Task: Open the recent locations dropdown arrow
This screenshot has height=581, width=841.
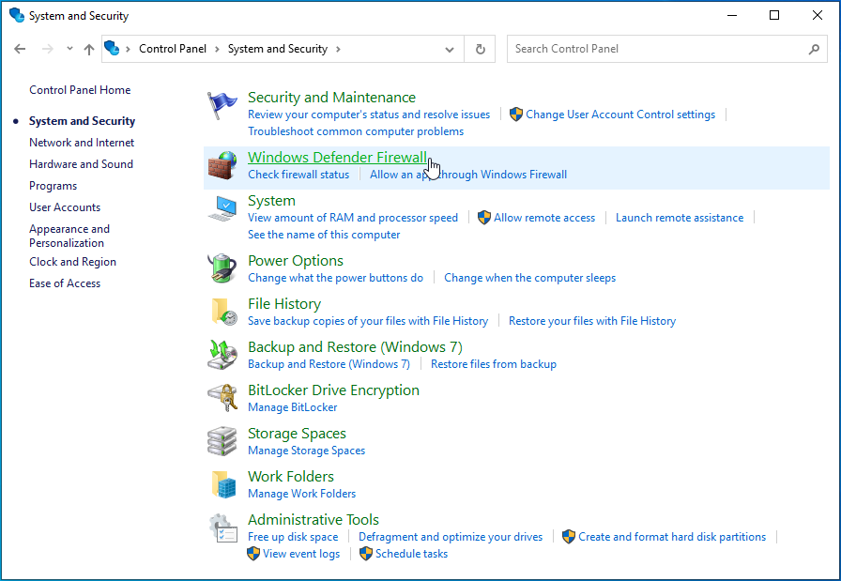Action: coord(69,49)
